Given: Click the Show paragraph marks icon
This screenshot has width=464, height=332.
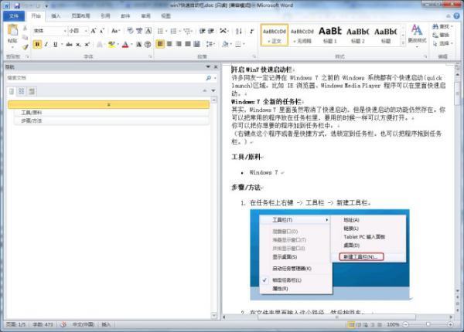Looking at the screenshot, I should (x=251, y=31).
